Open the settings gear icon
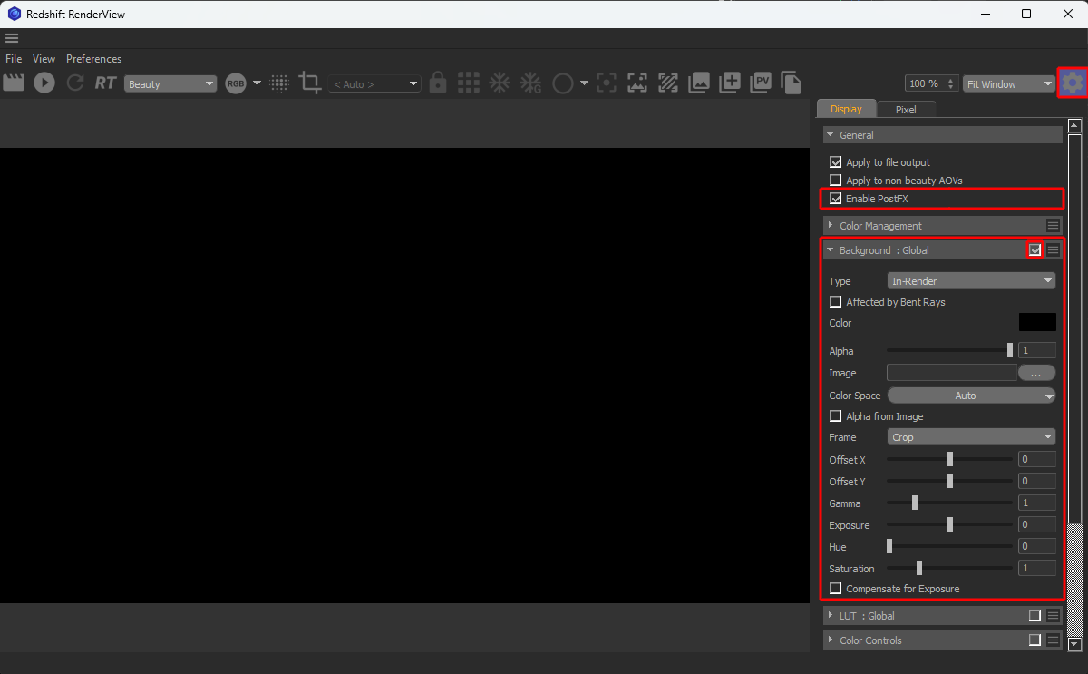Screen dimensions: 1088x674 pyautogui.click(x=1073, y=83)
